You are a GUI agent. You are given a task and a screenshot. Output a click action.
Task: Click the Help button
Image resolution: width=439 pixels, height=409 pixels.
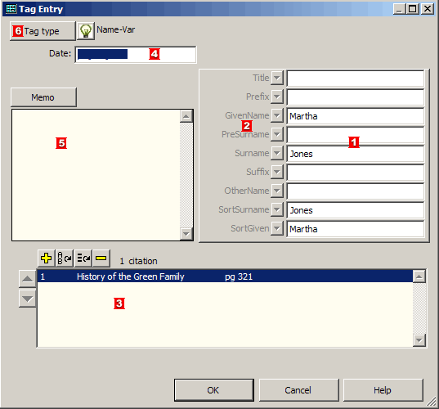tap(383, 390)
